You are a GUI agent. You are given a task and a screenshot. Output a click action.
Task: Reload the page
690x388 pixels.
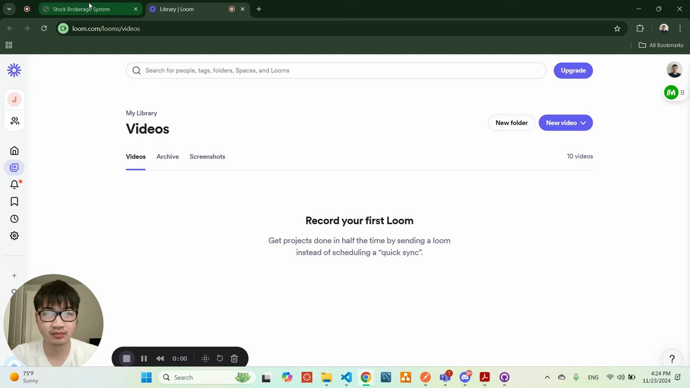pyautogui.click(x=44, y=29)
